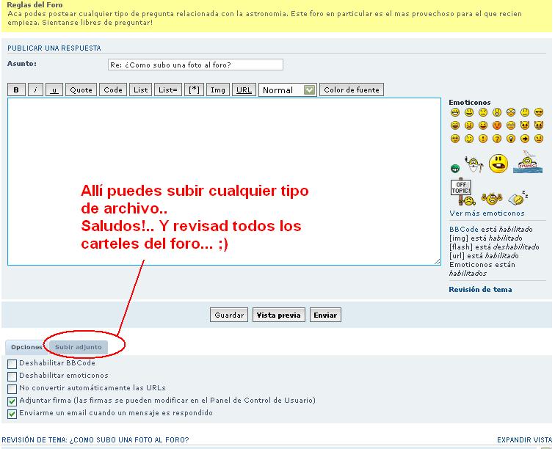Insert the sleeping Zz emoticon
This screenshot has height=449, width=555.
click(518, 197)
